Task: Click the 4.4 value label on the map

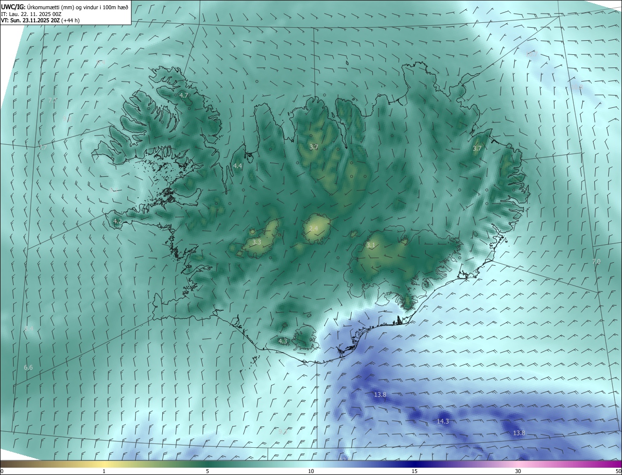Action: click(238, 166)
